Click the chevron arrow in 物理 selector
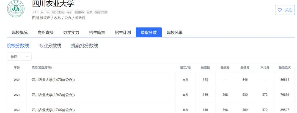The height and width of the screenshot is (113, 297). 27,57
